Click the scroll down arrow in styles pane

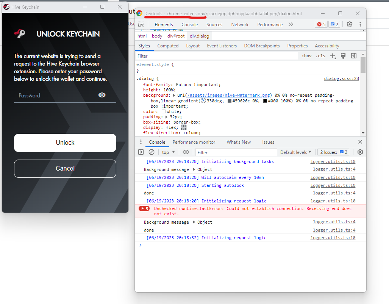pyautogui.click(x=363, y=133)
